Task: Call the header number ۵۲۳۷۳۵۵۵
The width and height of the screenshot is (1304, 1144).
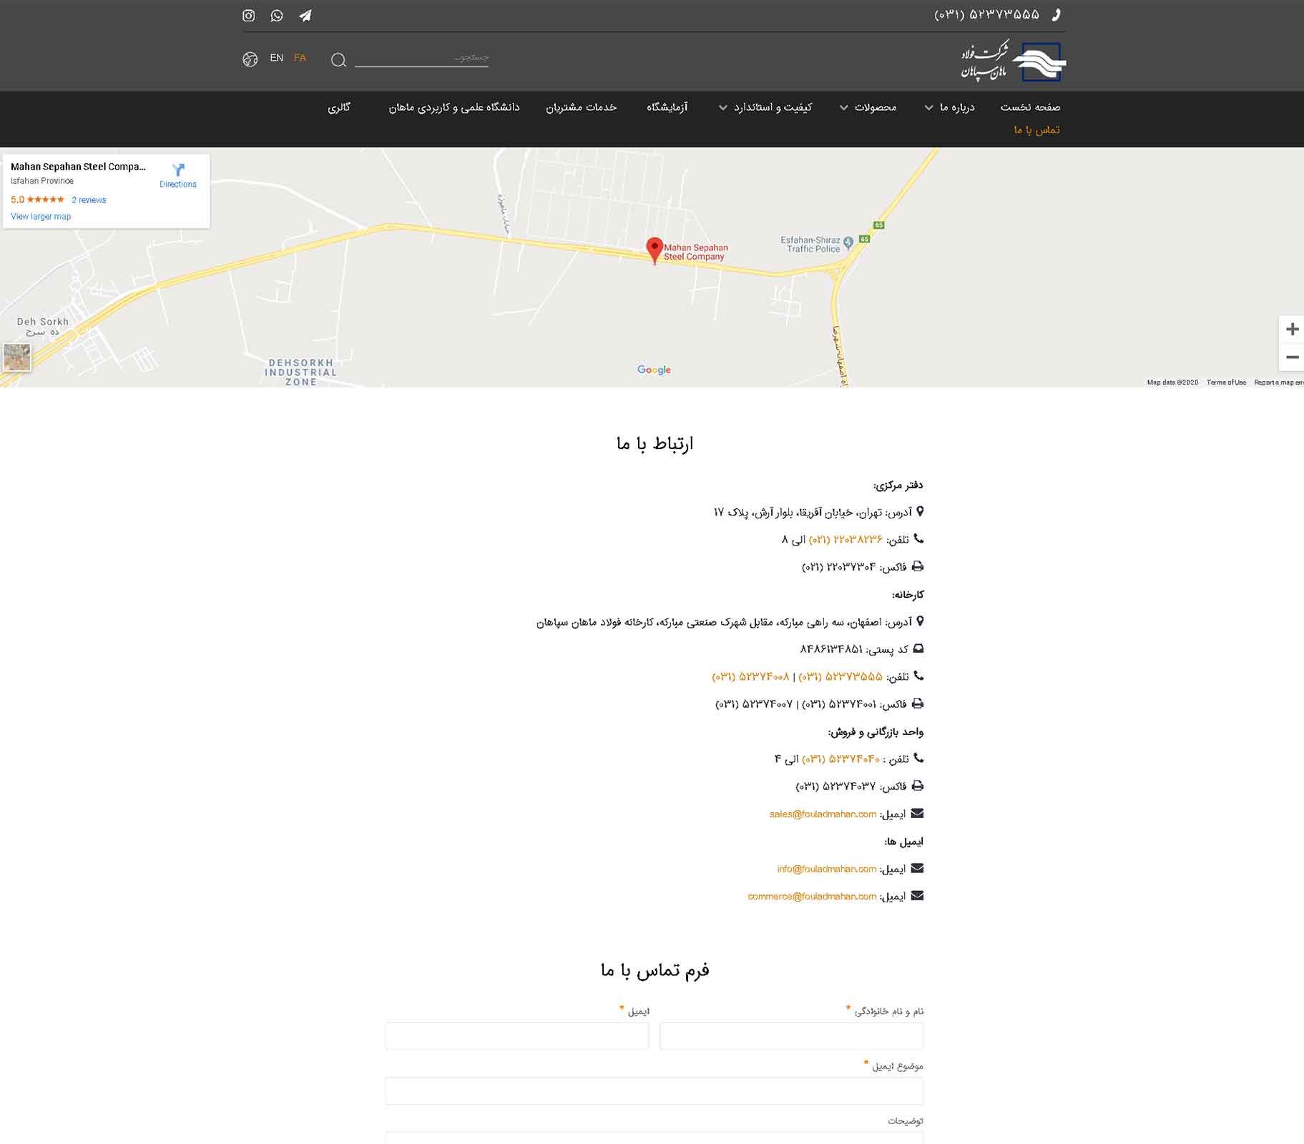Action: click(x=986, y=15)
